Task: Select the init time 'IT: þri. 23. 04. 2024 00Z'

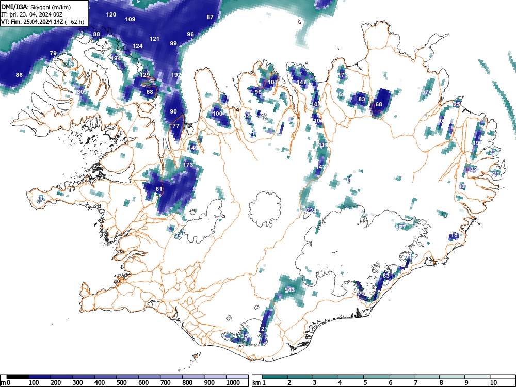Action: click(x=31, y=14)
